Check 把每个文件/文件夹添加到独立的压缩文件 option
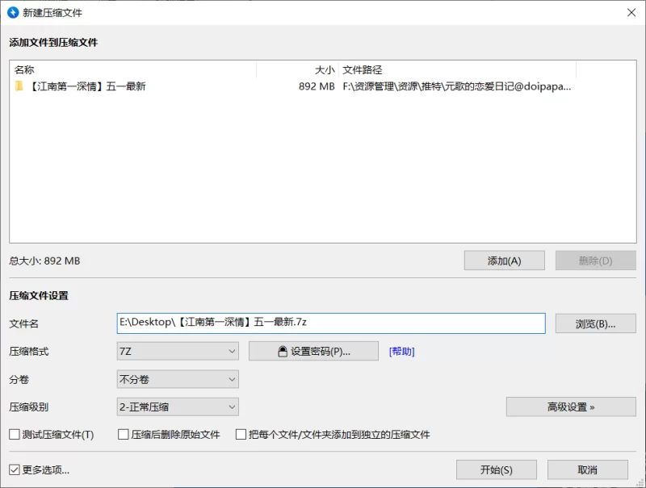This screenshot has height=488, width=646. (x=241, y=435)
